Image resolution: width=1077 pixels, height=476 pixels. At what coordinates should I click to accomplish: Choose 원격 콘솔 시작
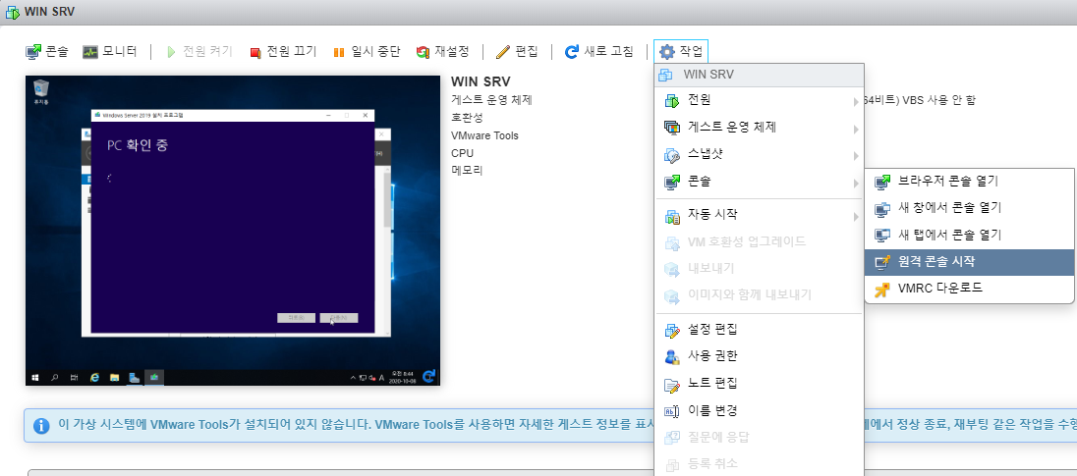point(969,261)
